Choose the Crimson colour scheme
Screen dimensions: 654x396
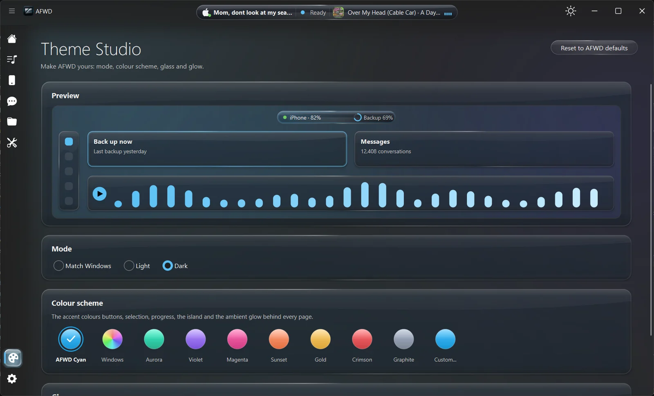(362, 339)
